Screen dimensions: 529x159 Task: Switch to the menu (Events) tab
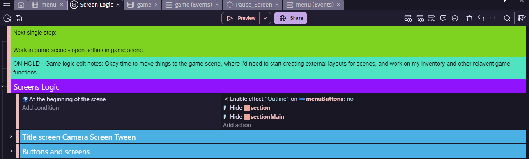coord(310,5)
